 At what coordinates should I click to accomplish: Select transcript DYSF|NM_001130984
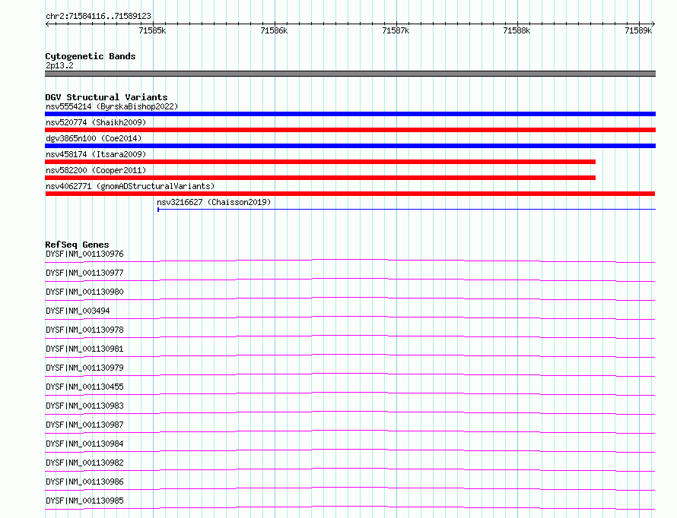coord(84,444)
